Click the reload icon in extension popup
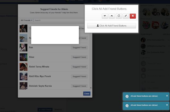This screenshot has width=170, height=112. [x=119, y=16]
